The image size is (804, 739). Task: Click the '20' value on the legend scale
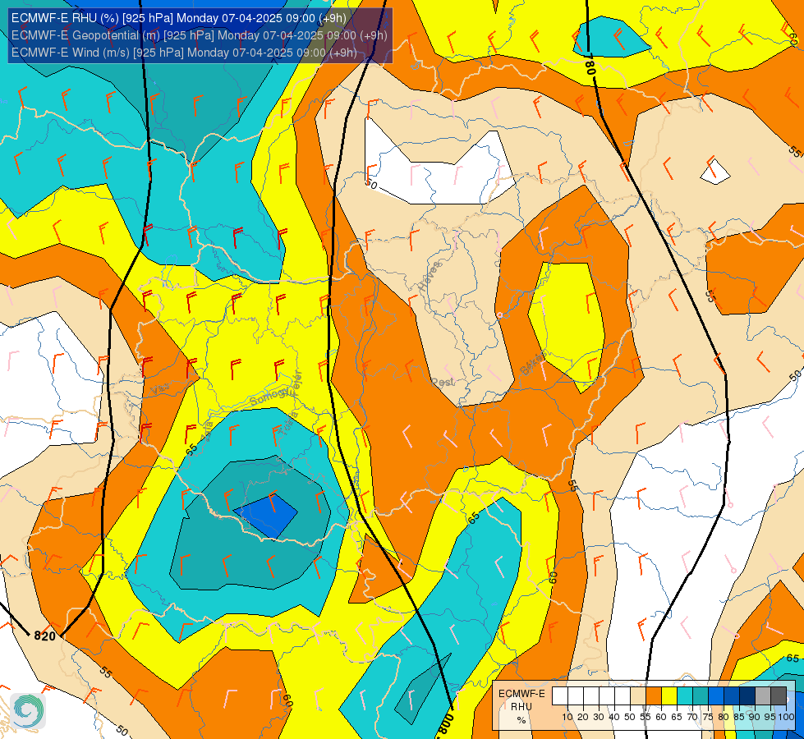tap(583, 718)
